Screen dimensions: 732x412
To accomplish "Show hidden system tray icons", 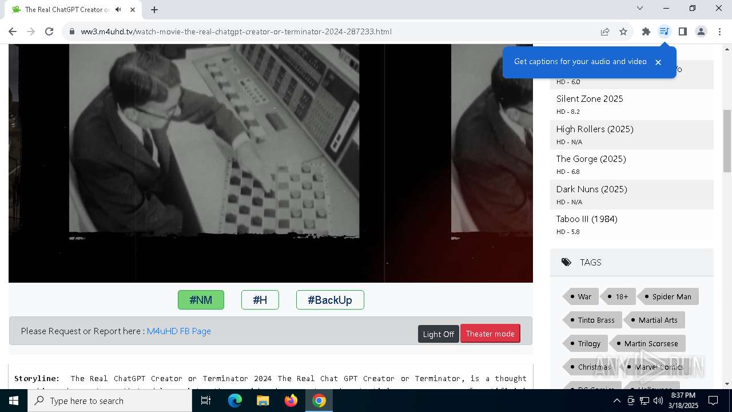I will (x=616, y=401).
